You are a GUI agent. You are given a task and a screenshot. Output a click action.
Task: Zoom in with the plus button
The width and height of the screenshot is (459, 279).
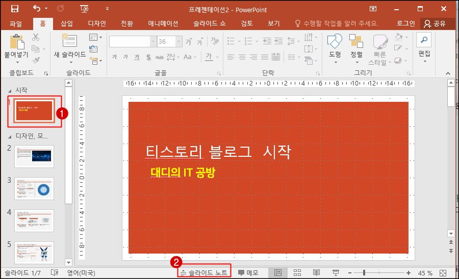tap(409, 273)
